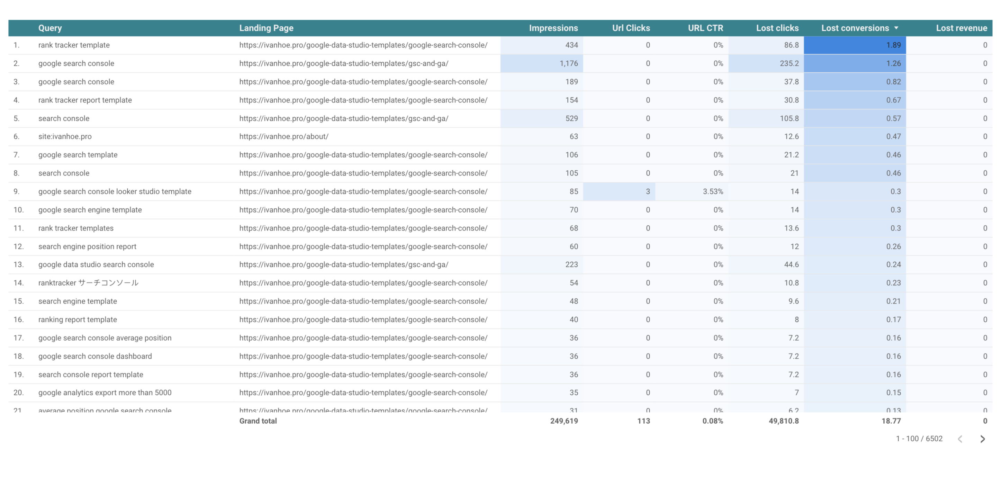
Task: Click the 223 impressions cell
Action: click(542, 264)
